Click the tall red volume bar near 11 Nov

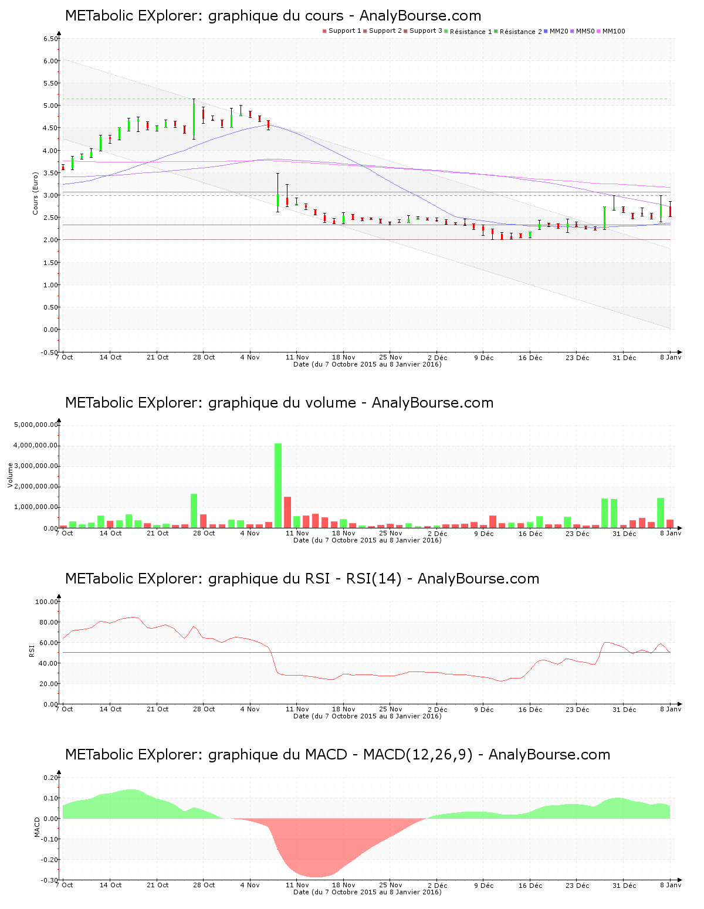point(287,513)
